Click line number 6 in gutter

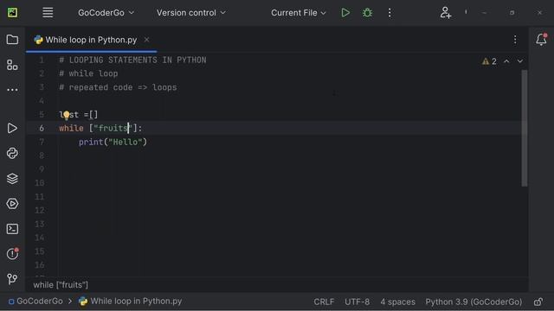pyautogui.click(x=42, y=129)
